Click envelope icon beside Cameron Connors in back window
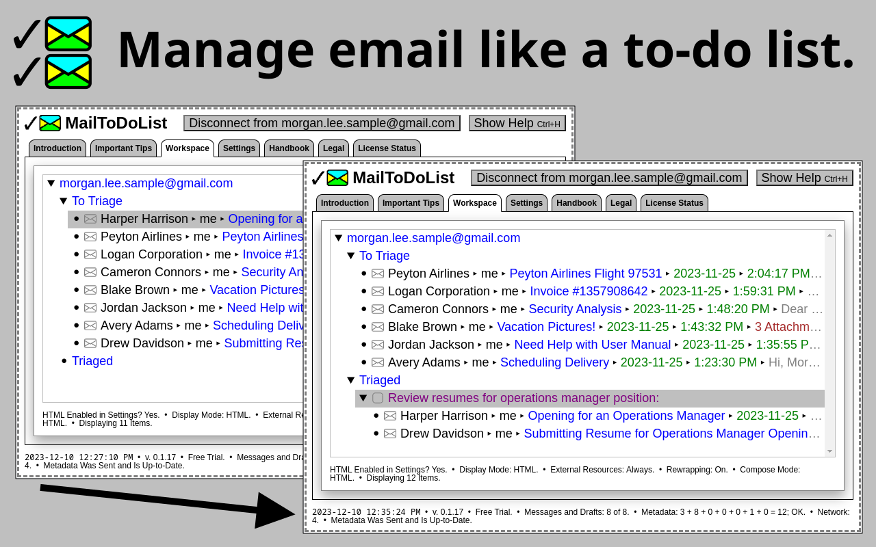 coord(90,272)
